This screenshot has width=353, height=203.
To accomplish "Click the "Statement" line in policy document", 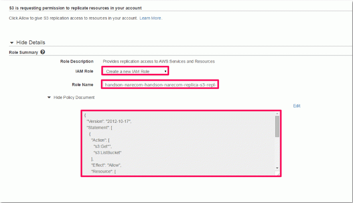I will pos(99,128).
